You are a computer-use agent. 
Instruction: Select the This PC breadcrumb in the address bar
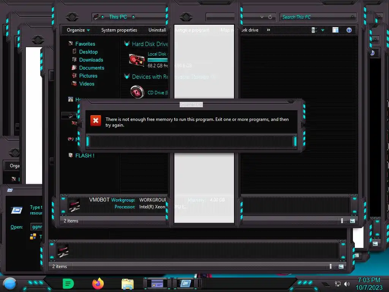[x=118, y=17]
